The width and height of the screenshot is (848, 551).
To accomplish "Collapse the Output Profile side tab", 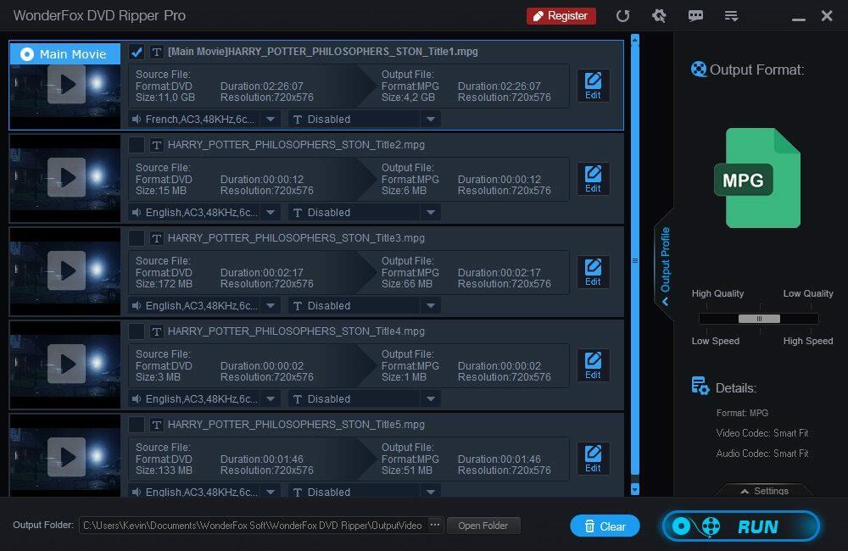I will point(665,265).
